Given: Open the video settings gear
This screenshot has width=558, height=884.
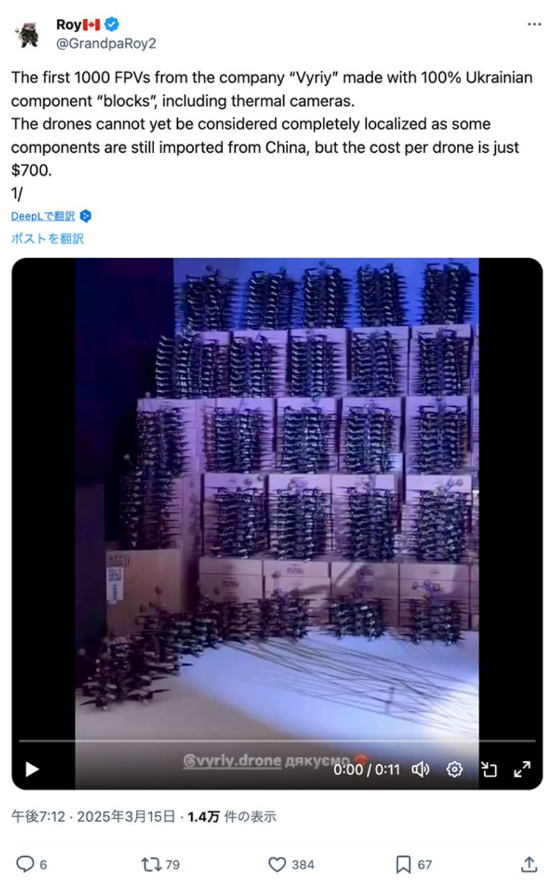Looking at the screenshot, I should (x=455, y=769).
